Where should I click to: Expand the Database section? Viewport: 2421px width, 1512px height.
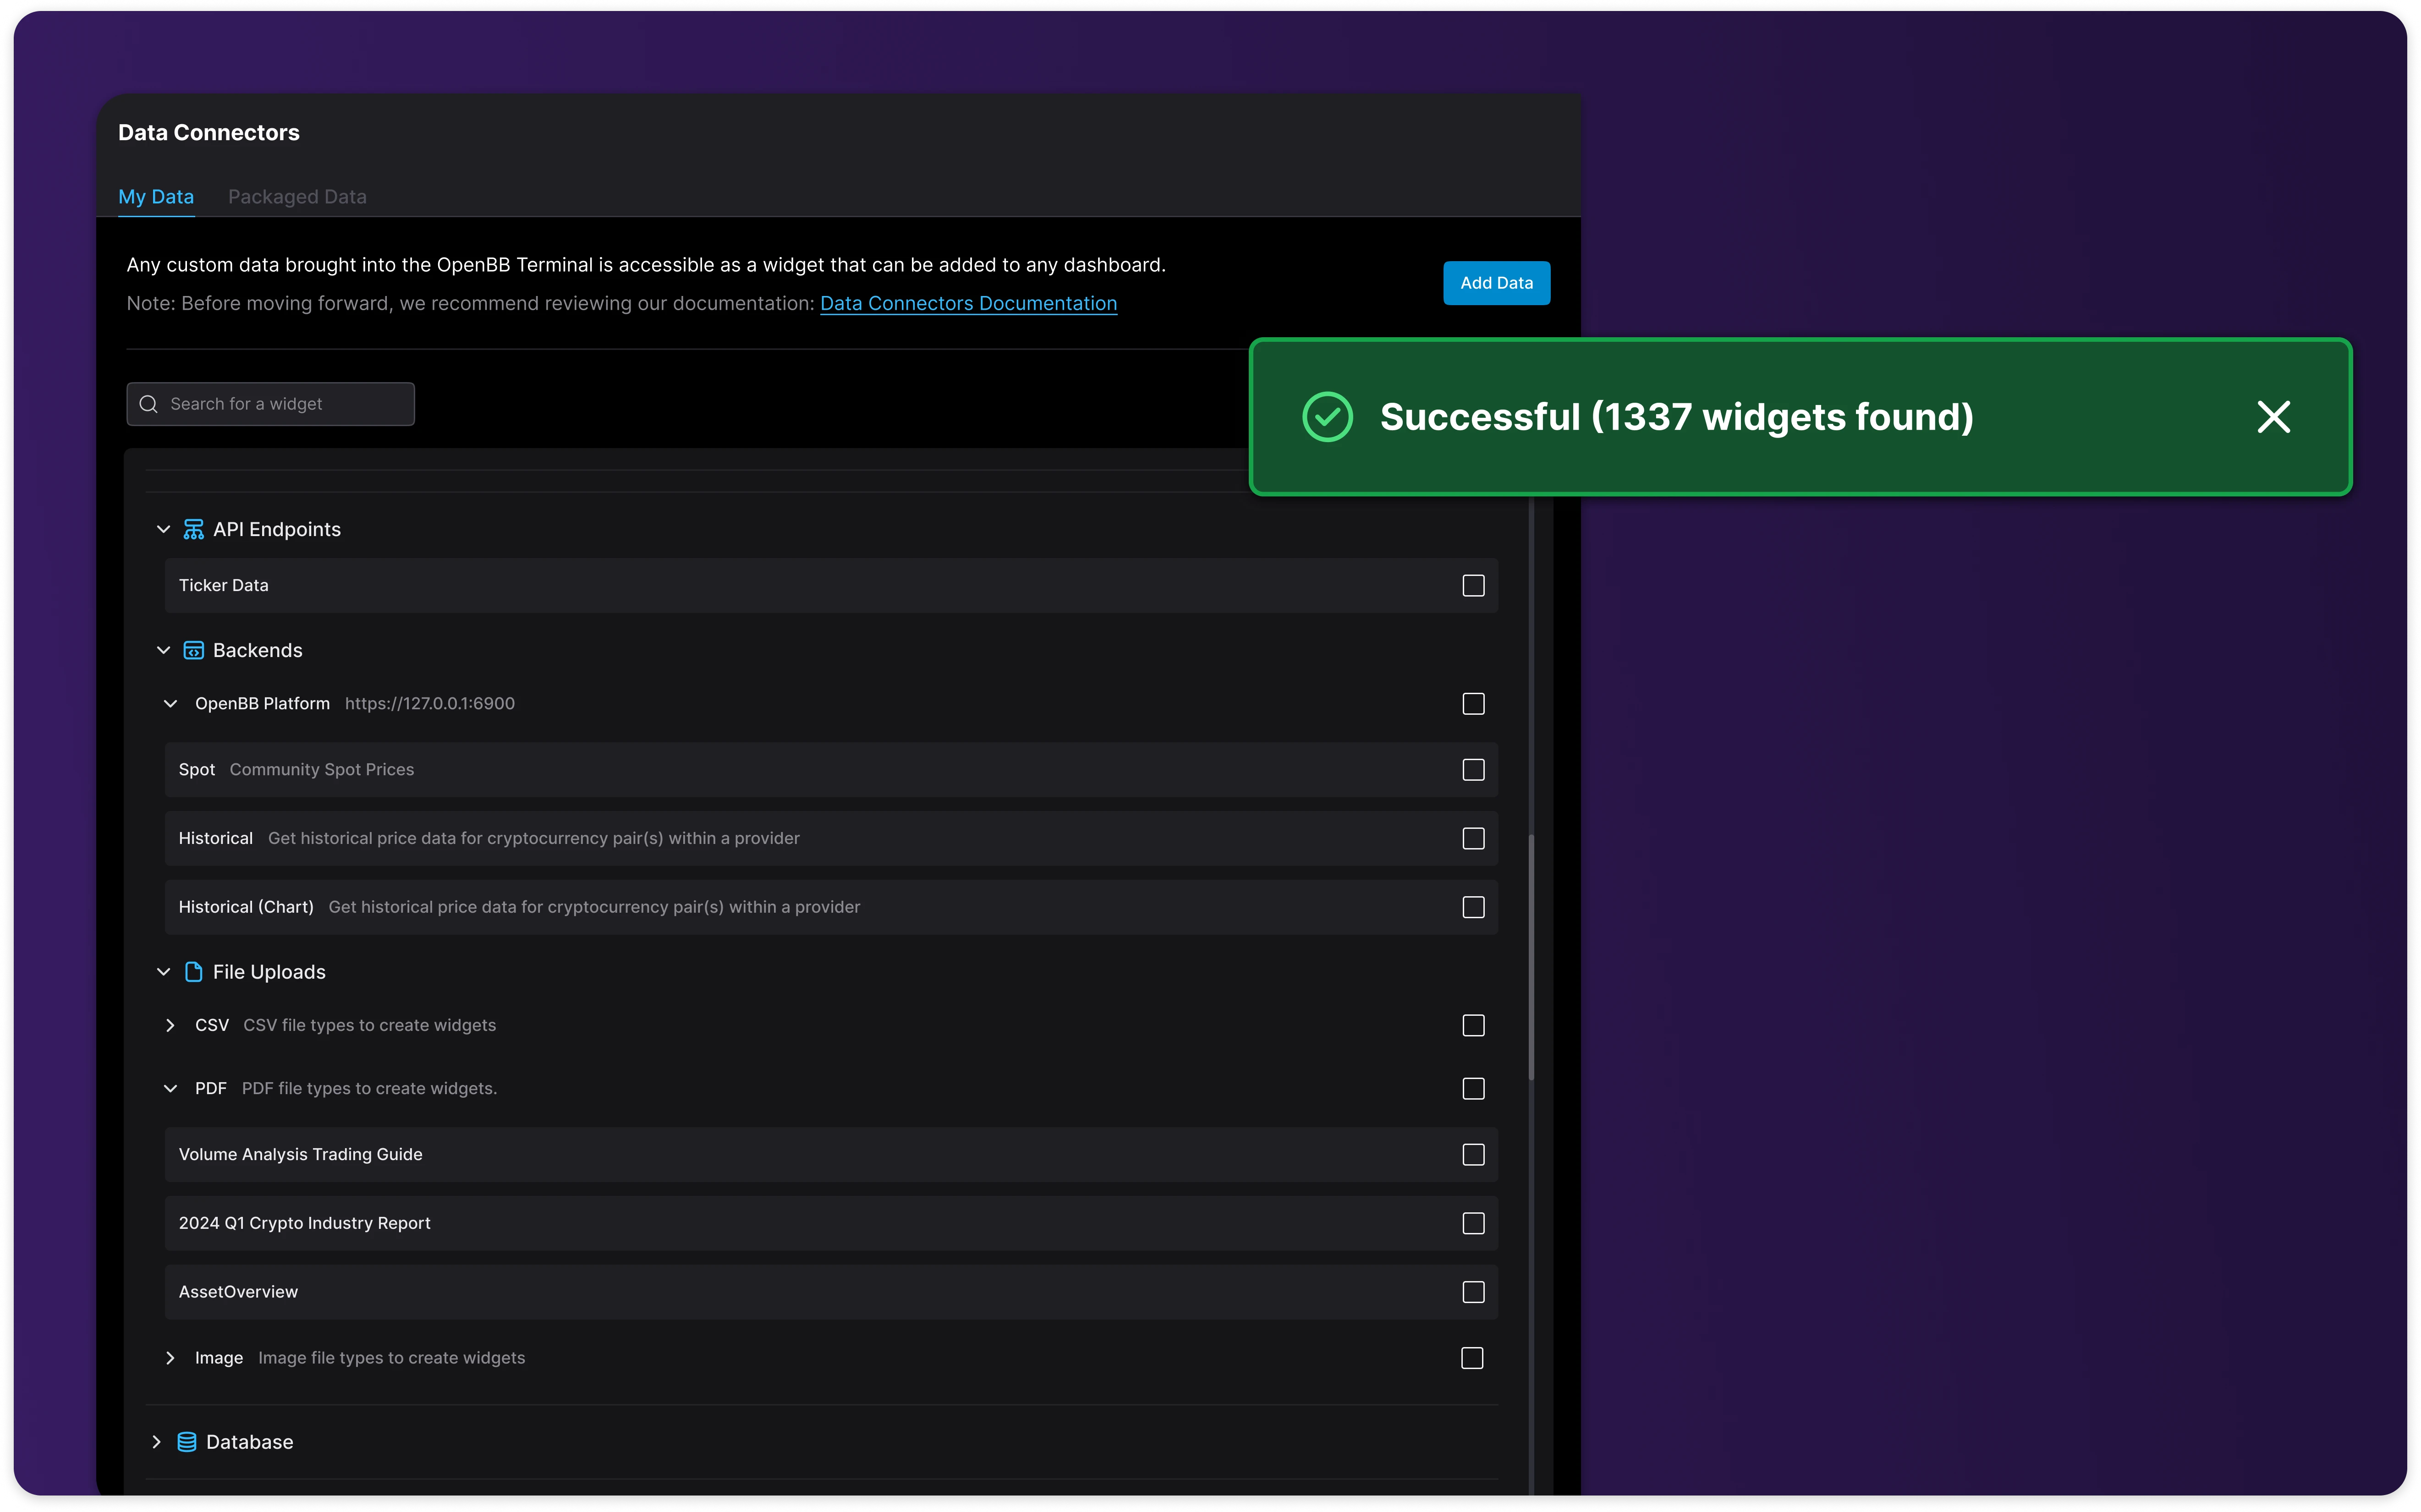[156, 1442]
